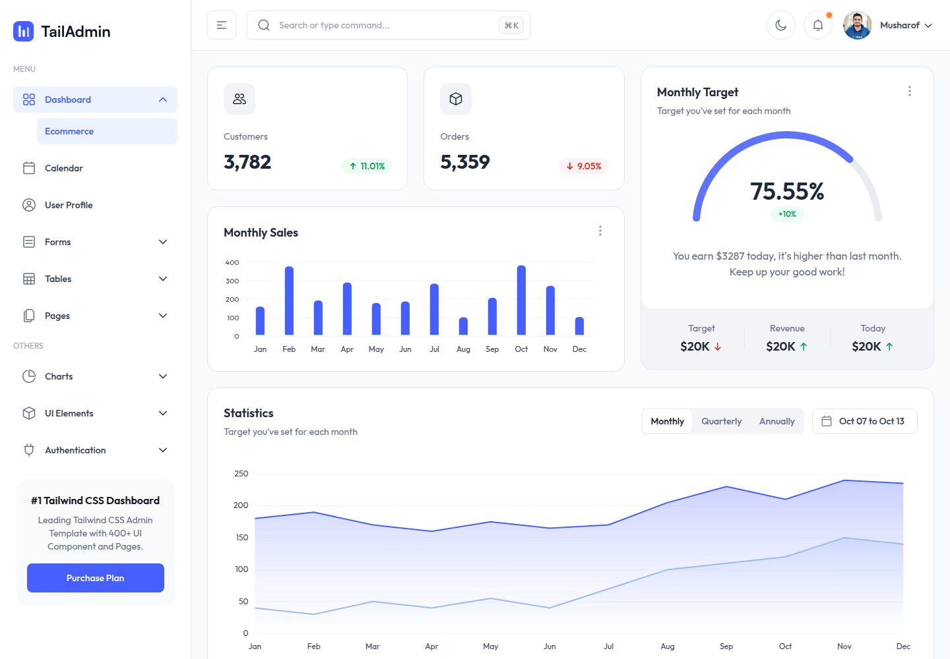The image size is (950, 659).
Task: Click the Forms list icon
Action: pos(29,242)
